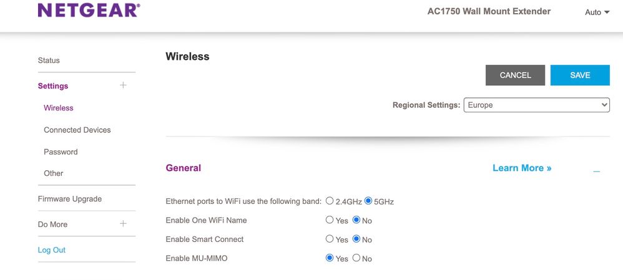
Task: Open the Password settings page
Action: pyautogui.click(x=61, y=152)
